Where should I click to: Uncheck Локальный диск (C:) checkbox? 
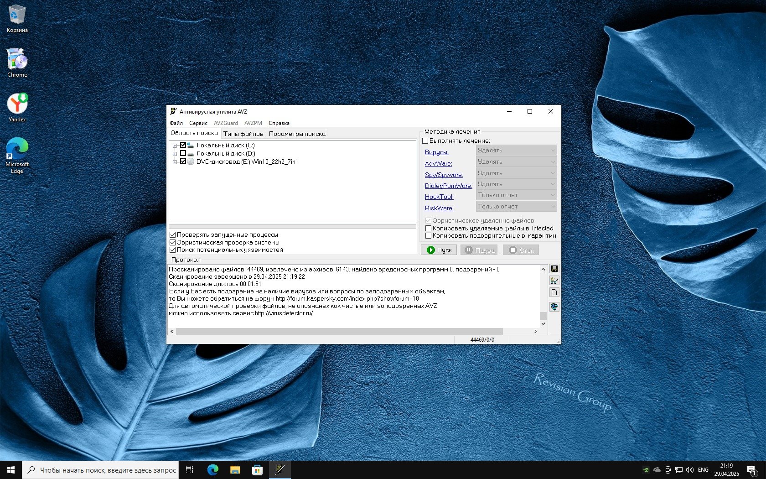click(x=183, y=146)
